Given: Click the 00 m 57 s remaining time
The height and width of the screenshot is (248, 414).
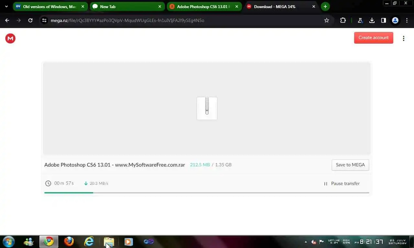Looking at the screenshot, I should pos(64,183).
